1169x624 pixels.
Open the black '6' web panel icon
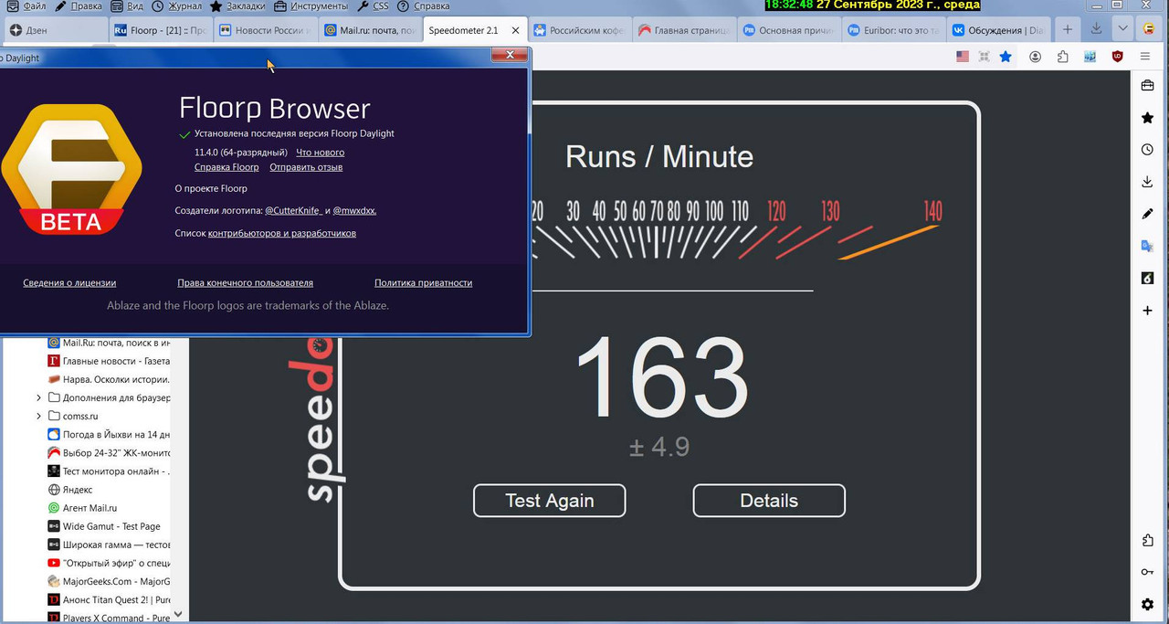pyautogui.click(x=1147, y=278)
